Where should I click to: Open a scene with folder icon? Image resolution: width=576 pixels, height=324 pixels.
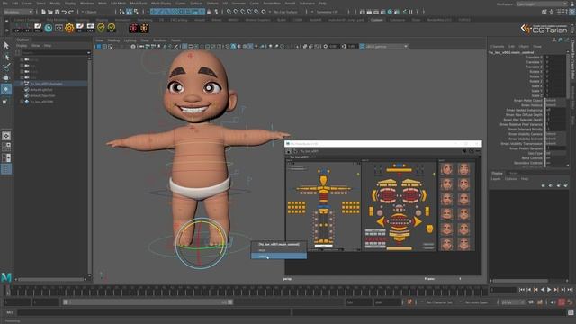50,12
